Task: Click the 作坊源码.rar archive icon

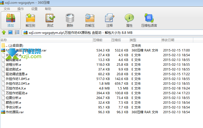Action: 3,112
